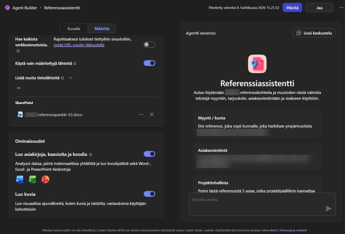This screenshot has height=234, width=345.
Task: Open more options for referenssipankki V2.docx
Action: (x=141, y=114)
